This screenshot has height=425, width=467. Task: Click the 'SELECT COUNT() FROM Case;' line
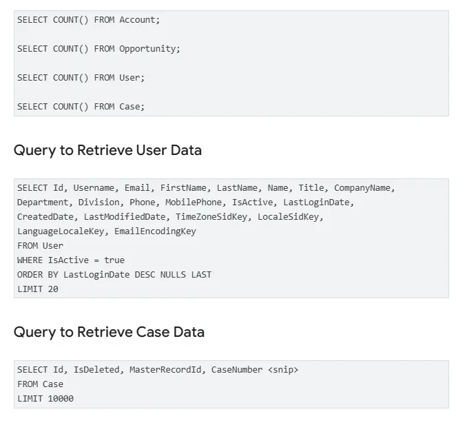pos(81,107)
